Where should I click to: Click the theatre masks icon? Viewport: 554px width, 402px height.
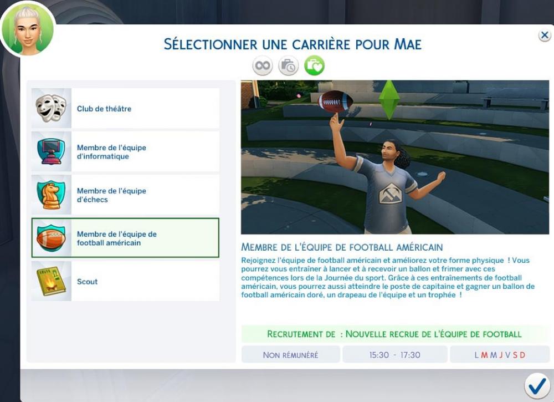point(51,108)
